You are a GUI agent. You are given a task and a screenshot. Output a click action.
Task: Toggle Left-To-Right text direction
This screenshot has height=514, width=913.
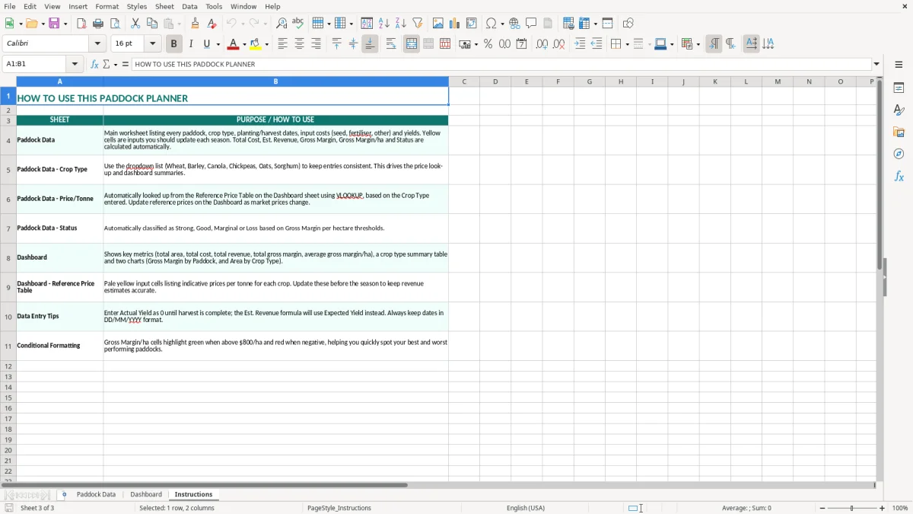click(714, 44)
